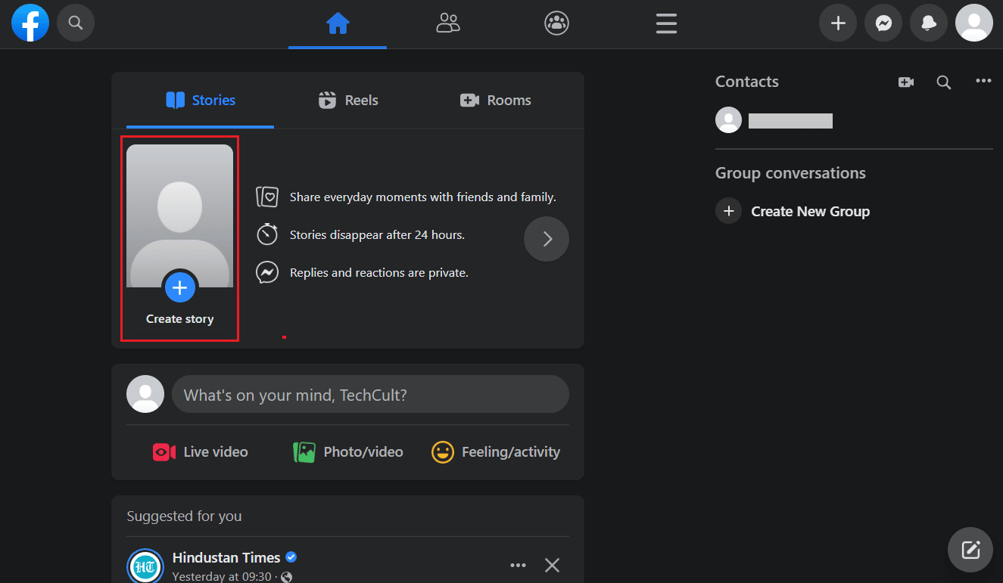Switch to the Rooms tab
The image size is (1003, 583).
496,101
